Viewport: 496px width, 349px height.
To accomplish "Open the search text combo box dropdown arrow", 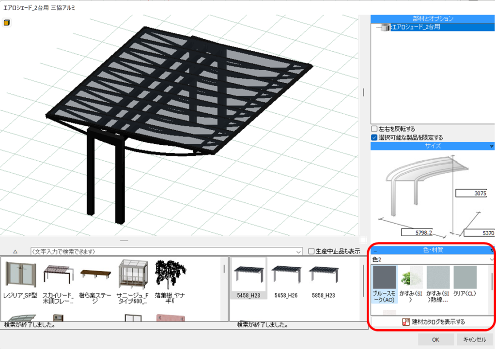I will click(x=300, y=252).
